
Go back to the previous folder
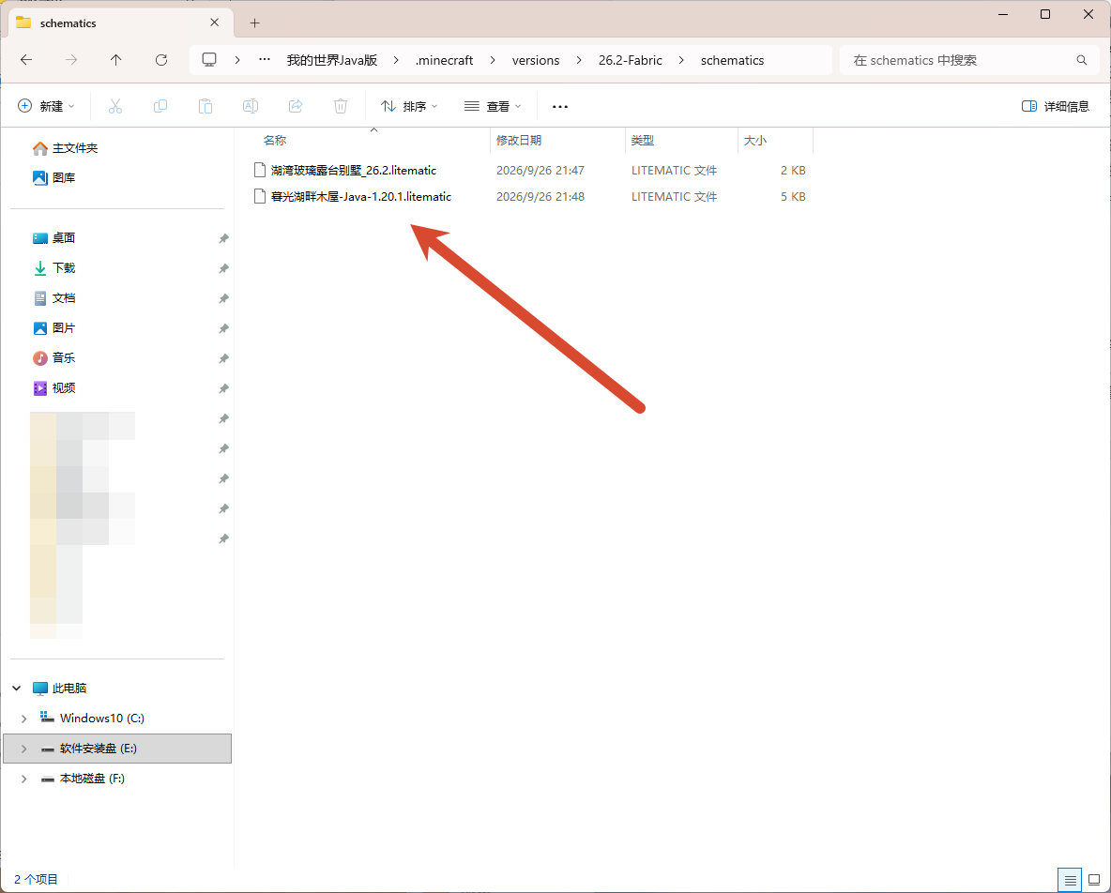tap(26, 60)
